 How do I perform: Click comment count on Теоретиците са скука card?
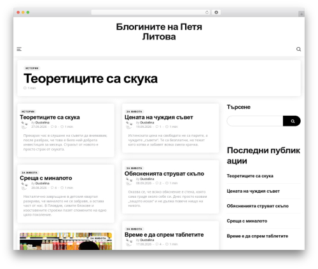53,127
